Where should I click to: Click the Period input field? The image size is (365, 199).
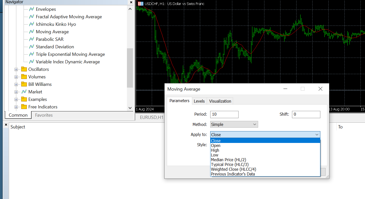tap(224, 114)
